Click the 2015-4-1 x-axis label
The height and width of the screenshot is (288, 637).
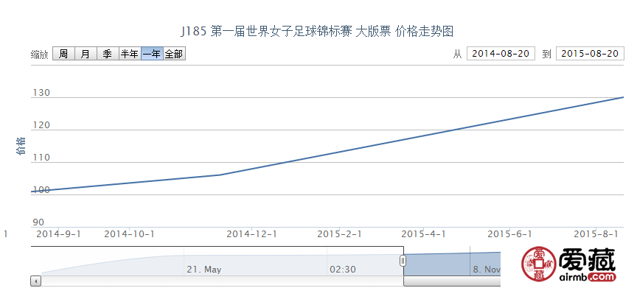pyautogui.click(x=423, y=234)
